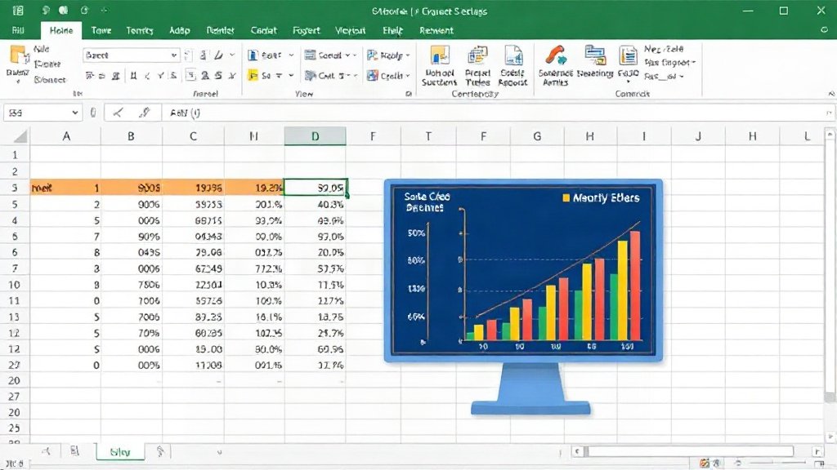The height and width of the screenshot is (470, 837).
Task: Switch to the Tome ribbon tab
Action: pyautogui.click(x=101, y=30)
